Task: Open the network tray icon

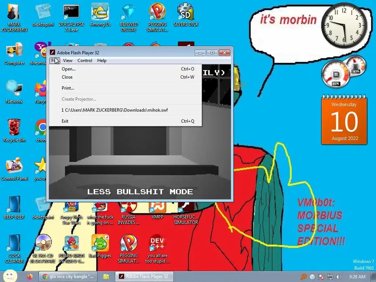Action: tap(330, 277)
